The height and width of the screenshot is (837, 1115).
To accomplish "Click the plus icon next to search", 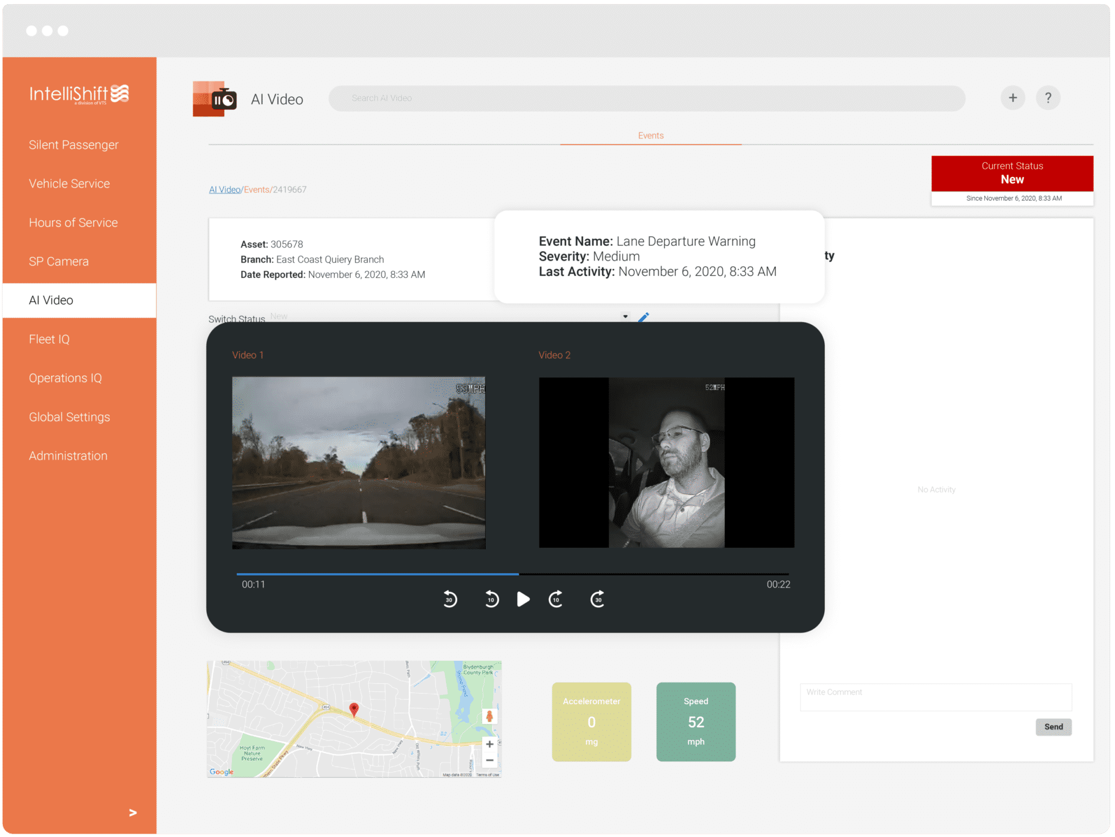I will (x=1012, y=98).
